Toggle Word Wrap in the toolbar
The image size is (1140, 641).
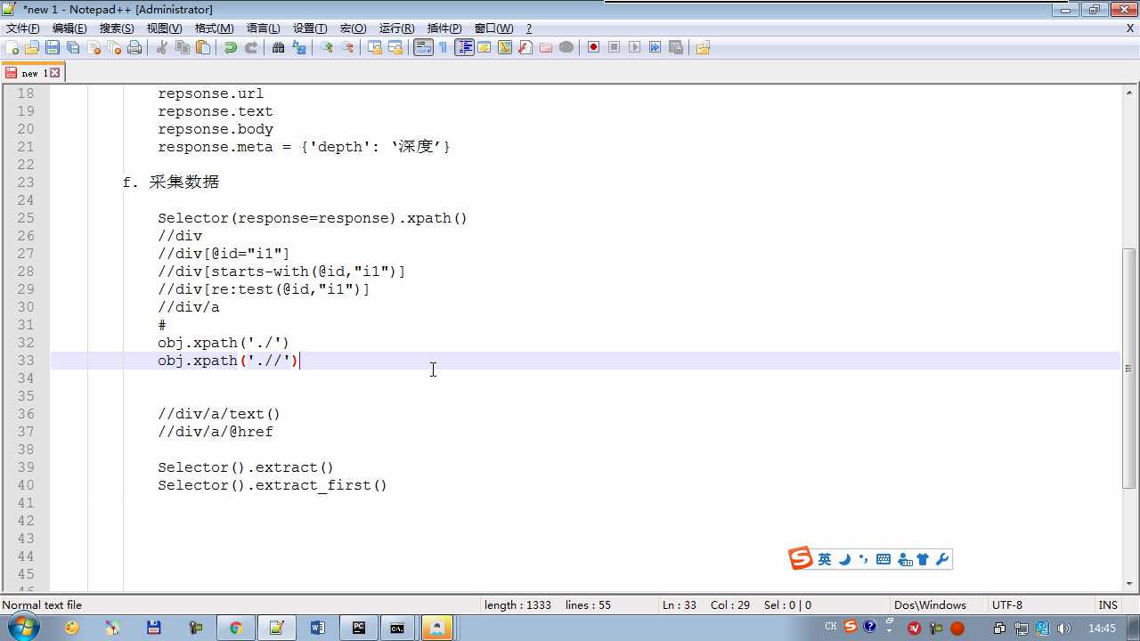point(424,48)
